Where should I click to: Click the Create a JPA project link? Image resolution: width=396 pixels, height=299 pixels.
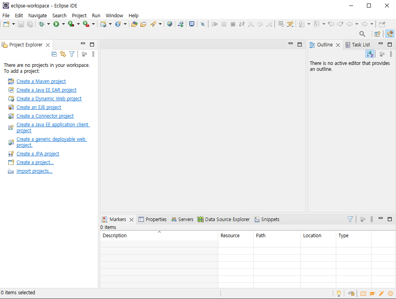[38, 154]
